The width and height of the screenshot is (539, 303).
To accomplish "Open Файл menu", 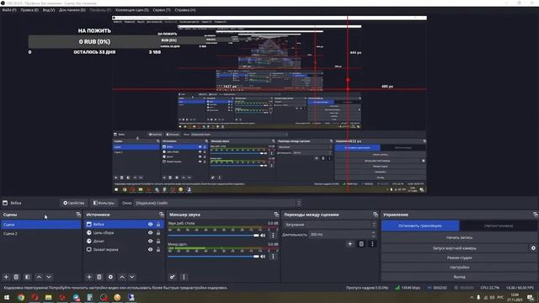I will pyautogui.click(x=9, y=10).
